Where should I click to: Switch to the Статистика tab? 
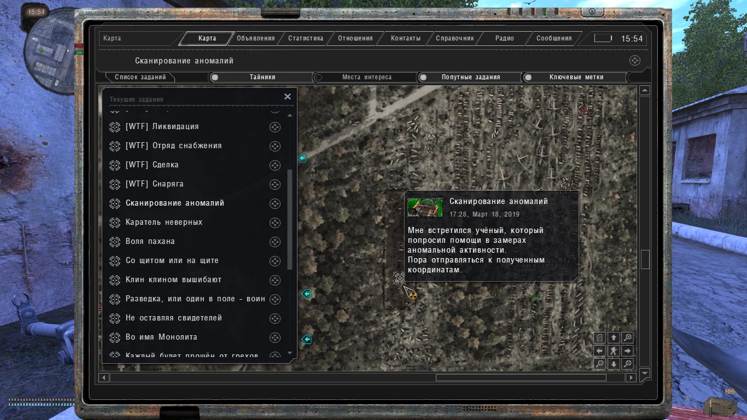point(306,38)
